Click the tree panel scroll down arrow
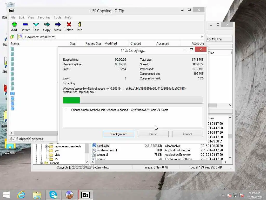Image resolution: width=266 pixels, height=200 pixels. 87,162
